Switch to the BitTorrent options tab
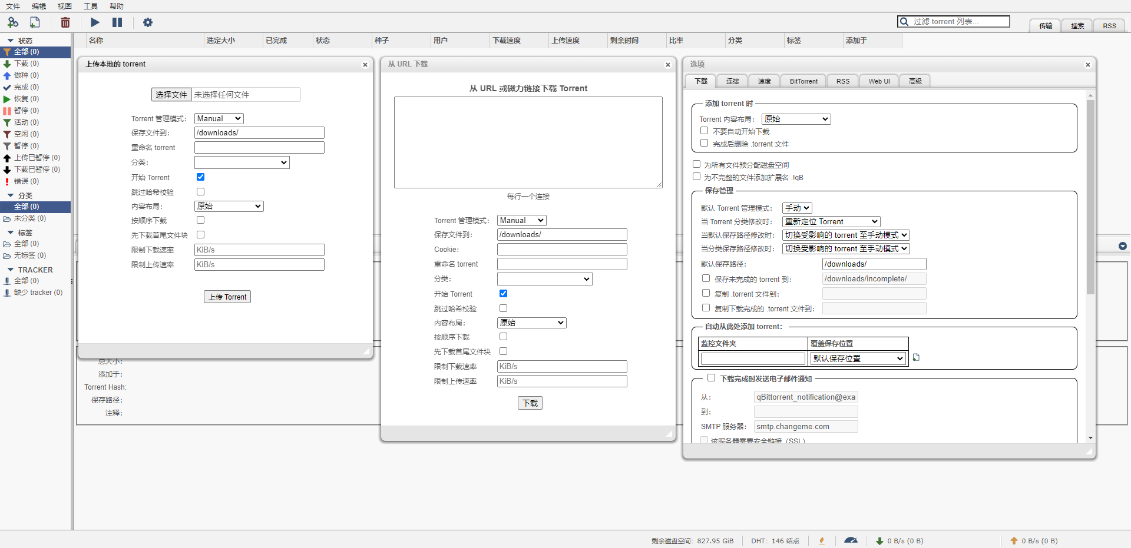The height and width of the screenshot is (548, 1131). coord(803,81)
